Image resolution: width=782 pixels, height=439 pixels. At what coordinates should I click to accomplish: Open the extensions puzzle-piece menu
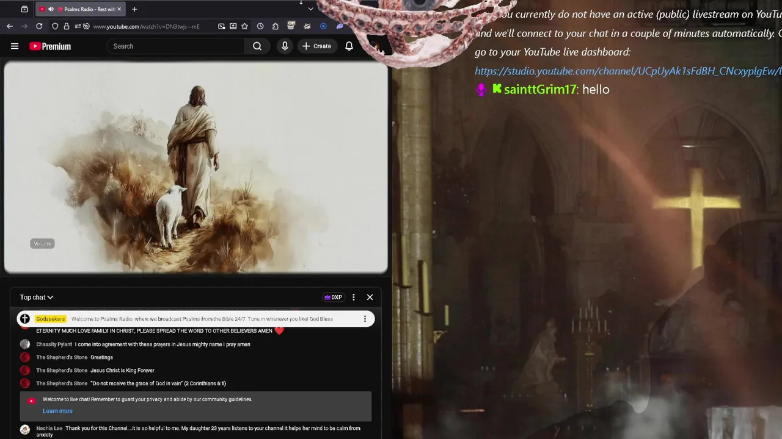[276, 26]
